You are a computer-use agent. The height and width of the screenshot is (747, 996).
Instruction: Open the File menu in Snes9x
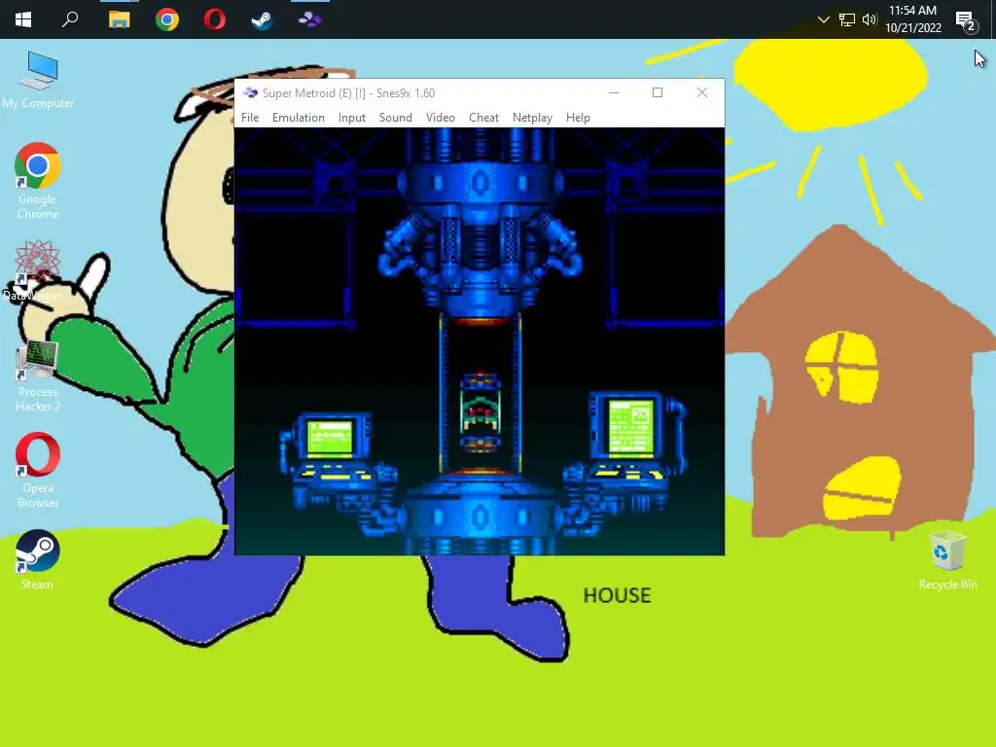[x=250, y=118]
